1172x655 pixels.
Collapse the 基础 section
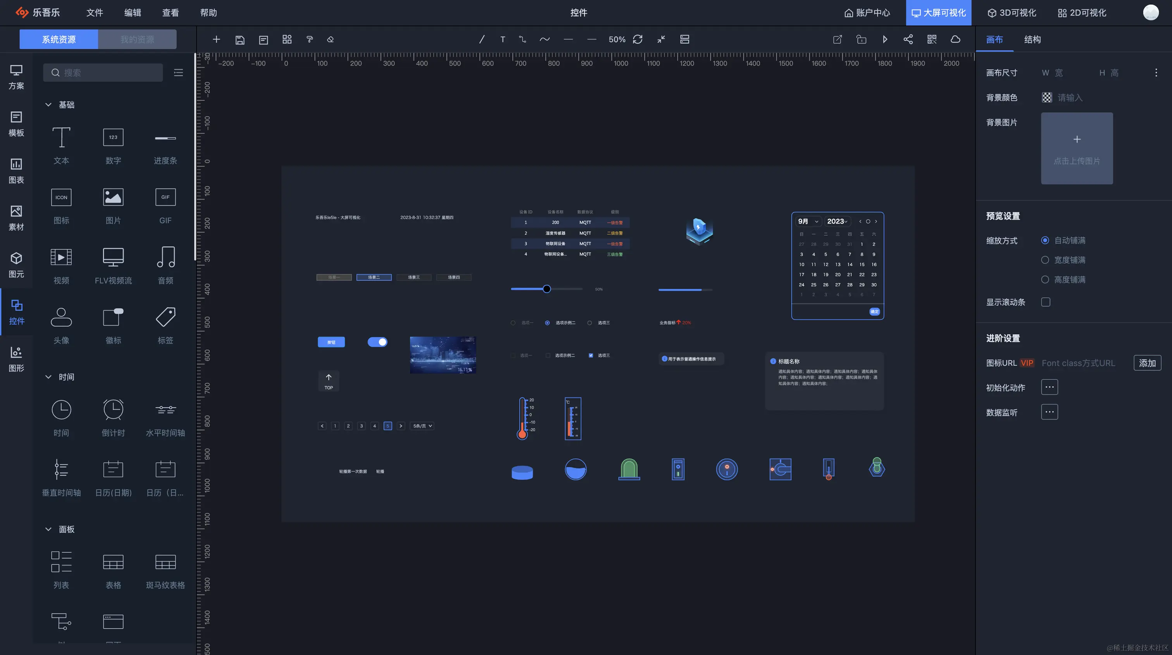point(48,105)
